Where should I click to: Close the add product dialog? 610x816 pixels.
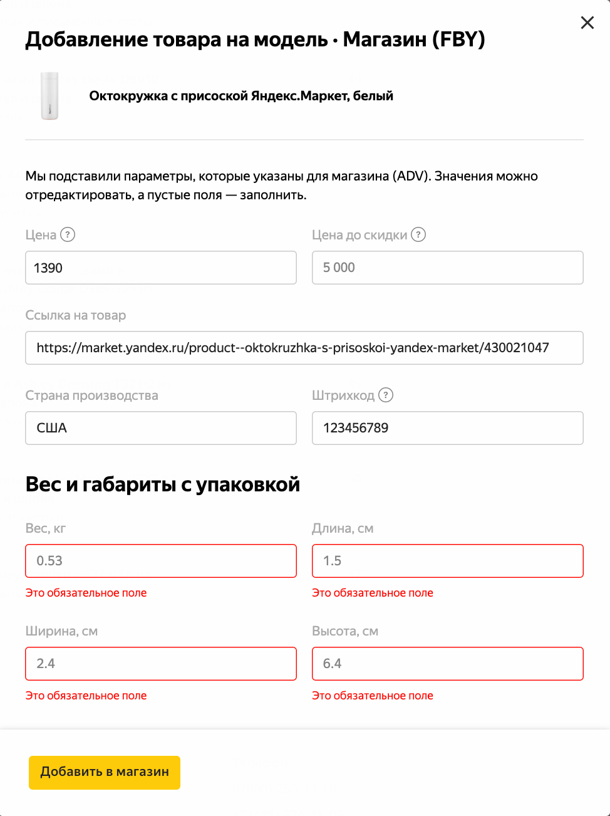point(587,23)
